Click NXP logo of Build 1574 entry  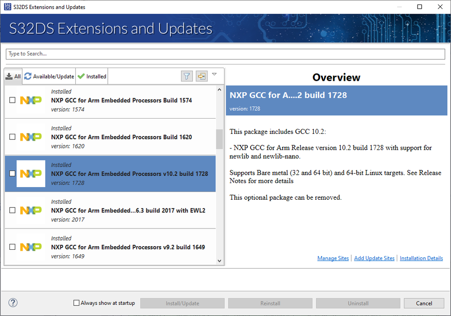click(31, 100)
